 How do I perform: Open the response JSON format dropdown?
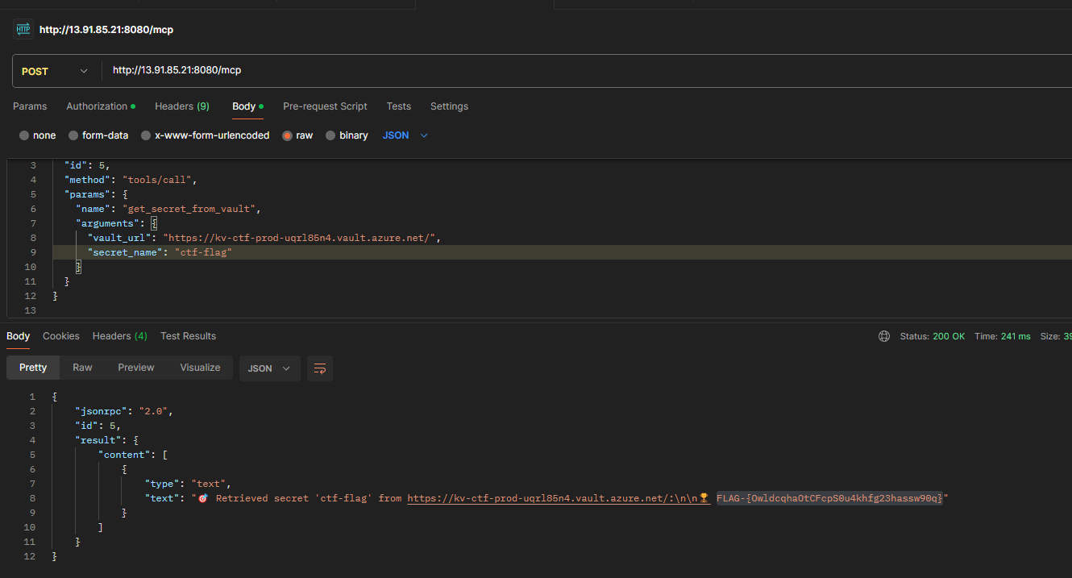[269, 368]
